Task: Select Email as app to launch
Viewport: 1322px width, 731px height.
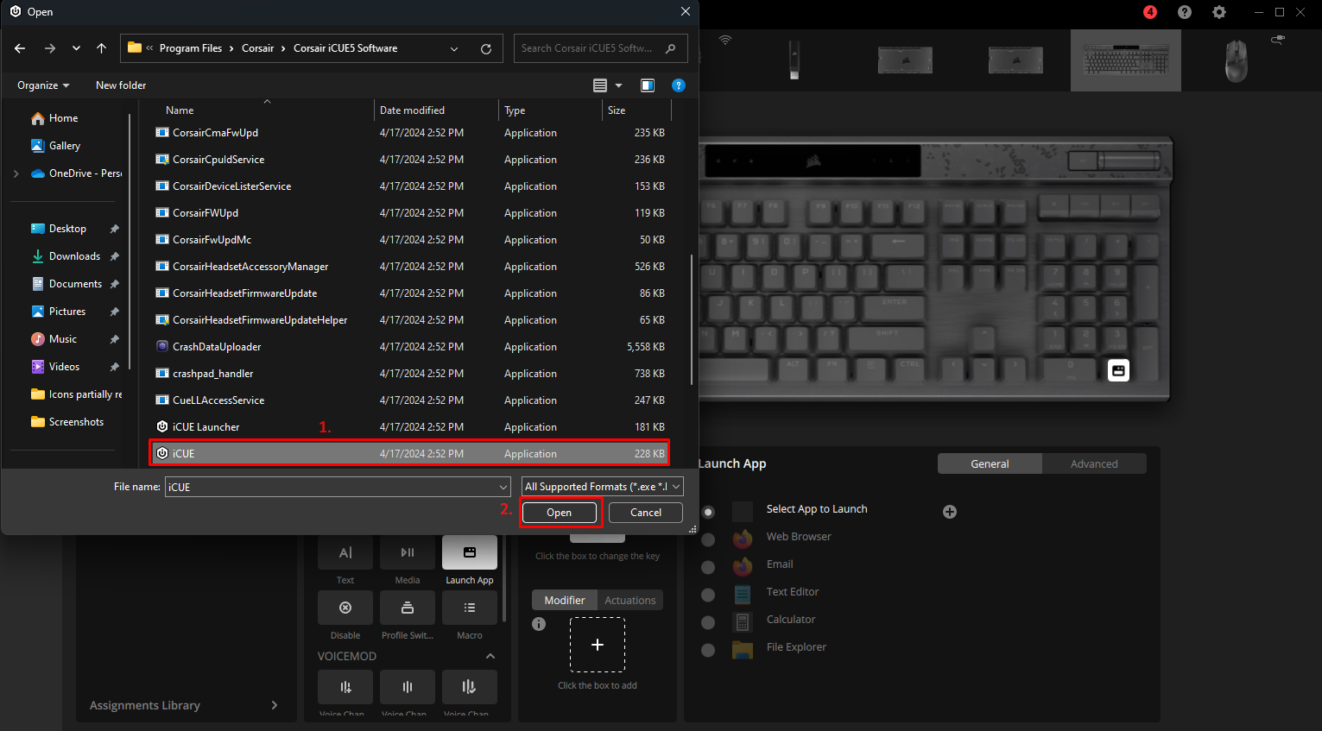Action: [x=779, y=564]
